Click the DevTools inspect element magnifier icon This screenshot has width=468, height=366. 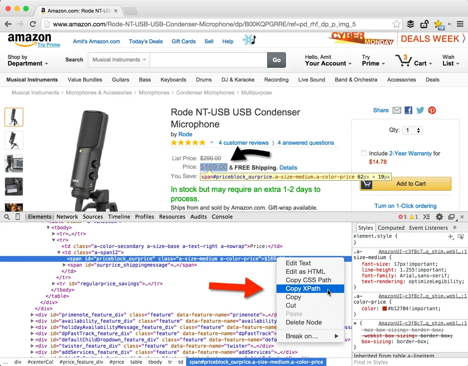[7, 217]
